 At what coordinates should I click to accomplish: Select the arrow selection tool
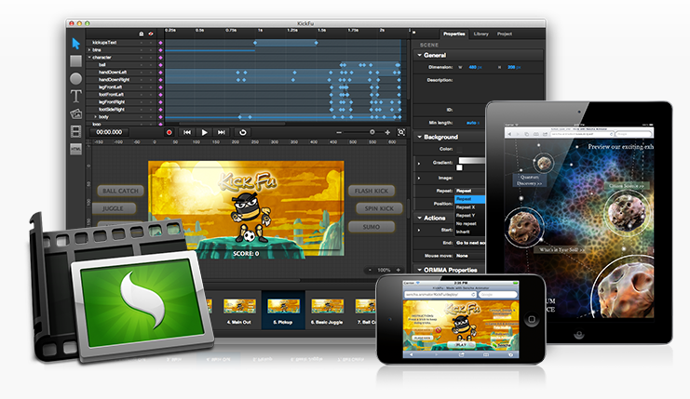pos(75,44)
